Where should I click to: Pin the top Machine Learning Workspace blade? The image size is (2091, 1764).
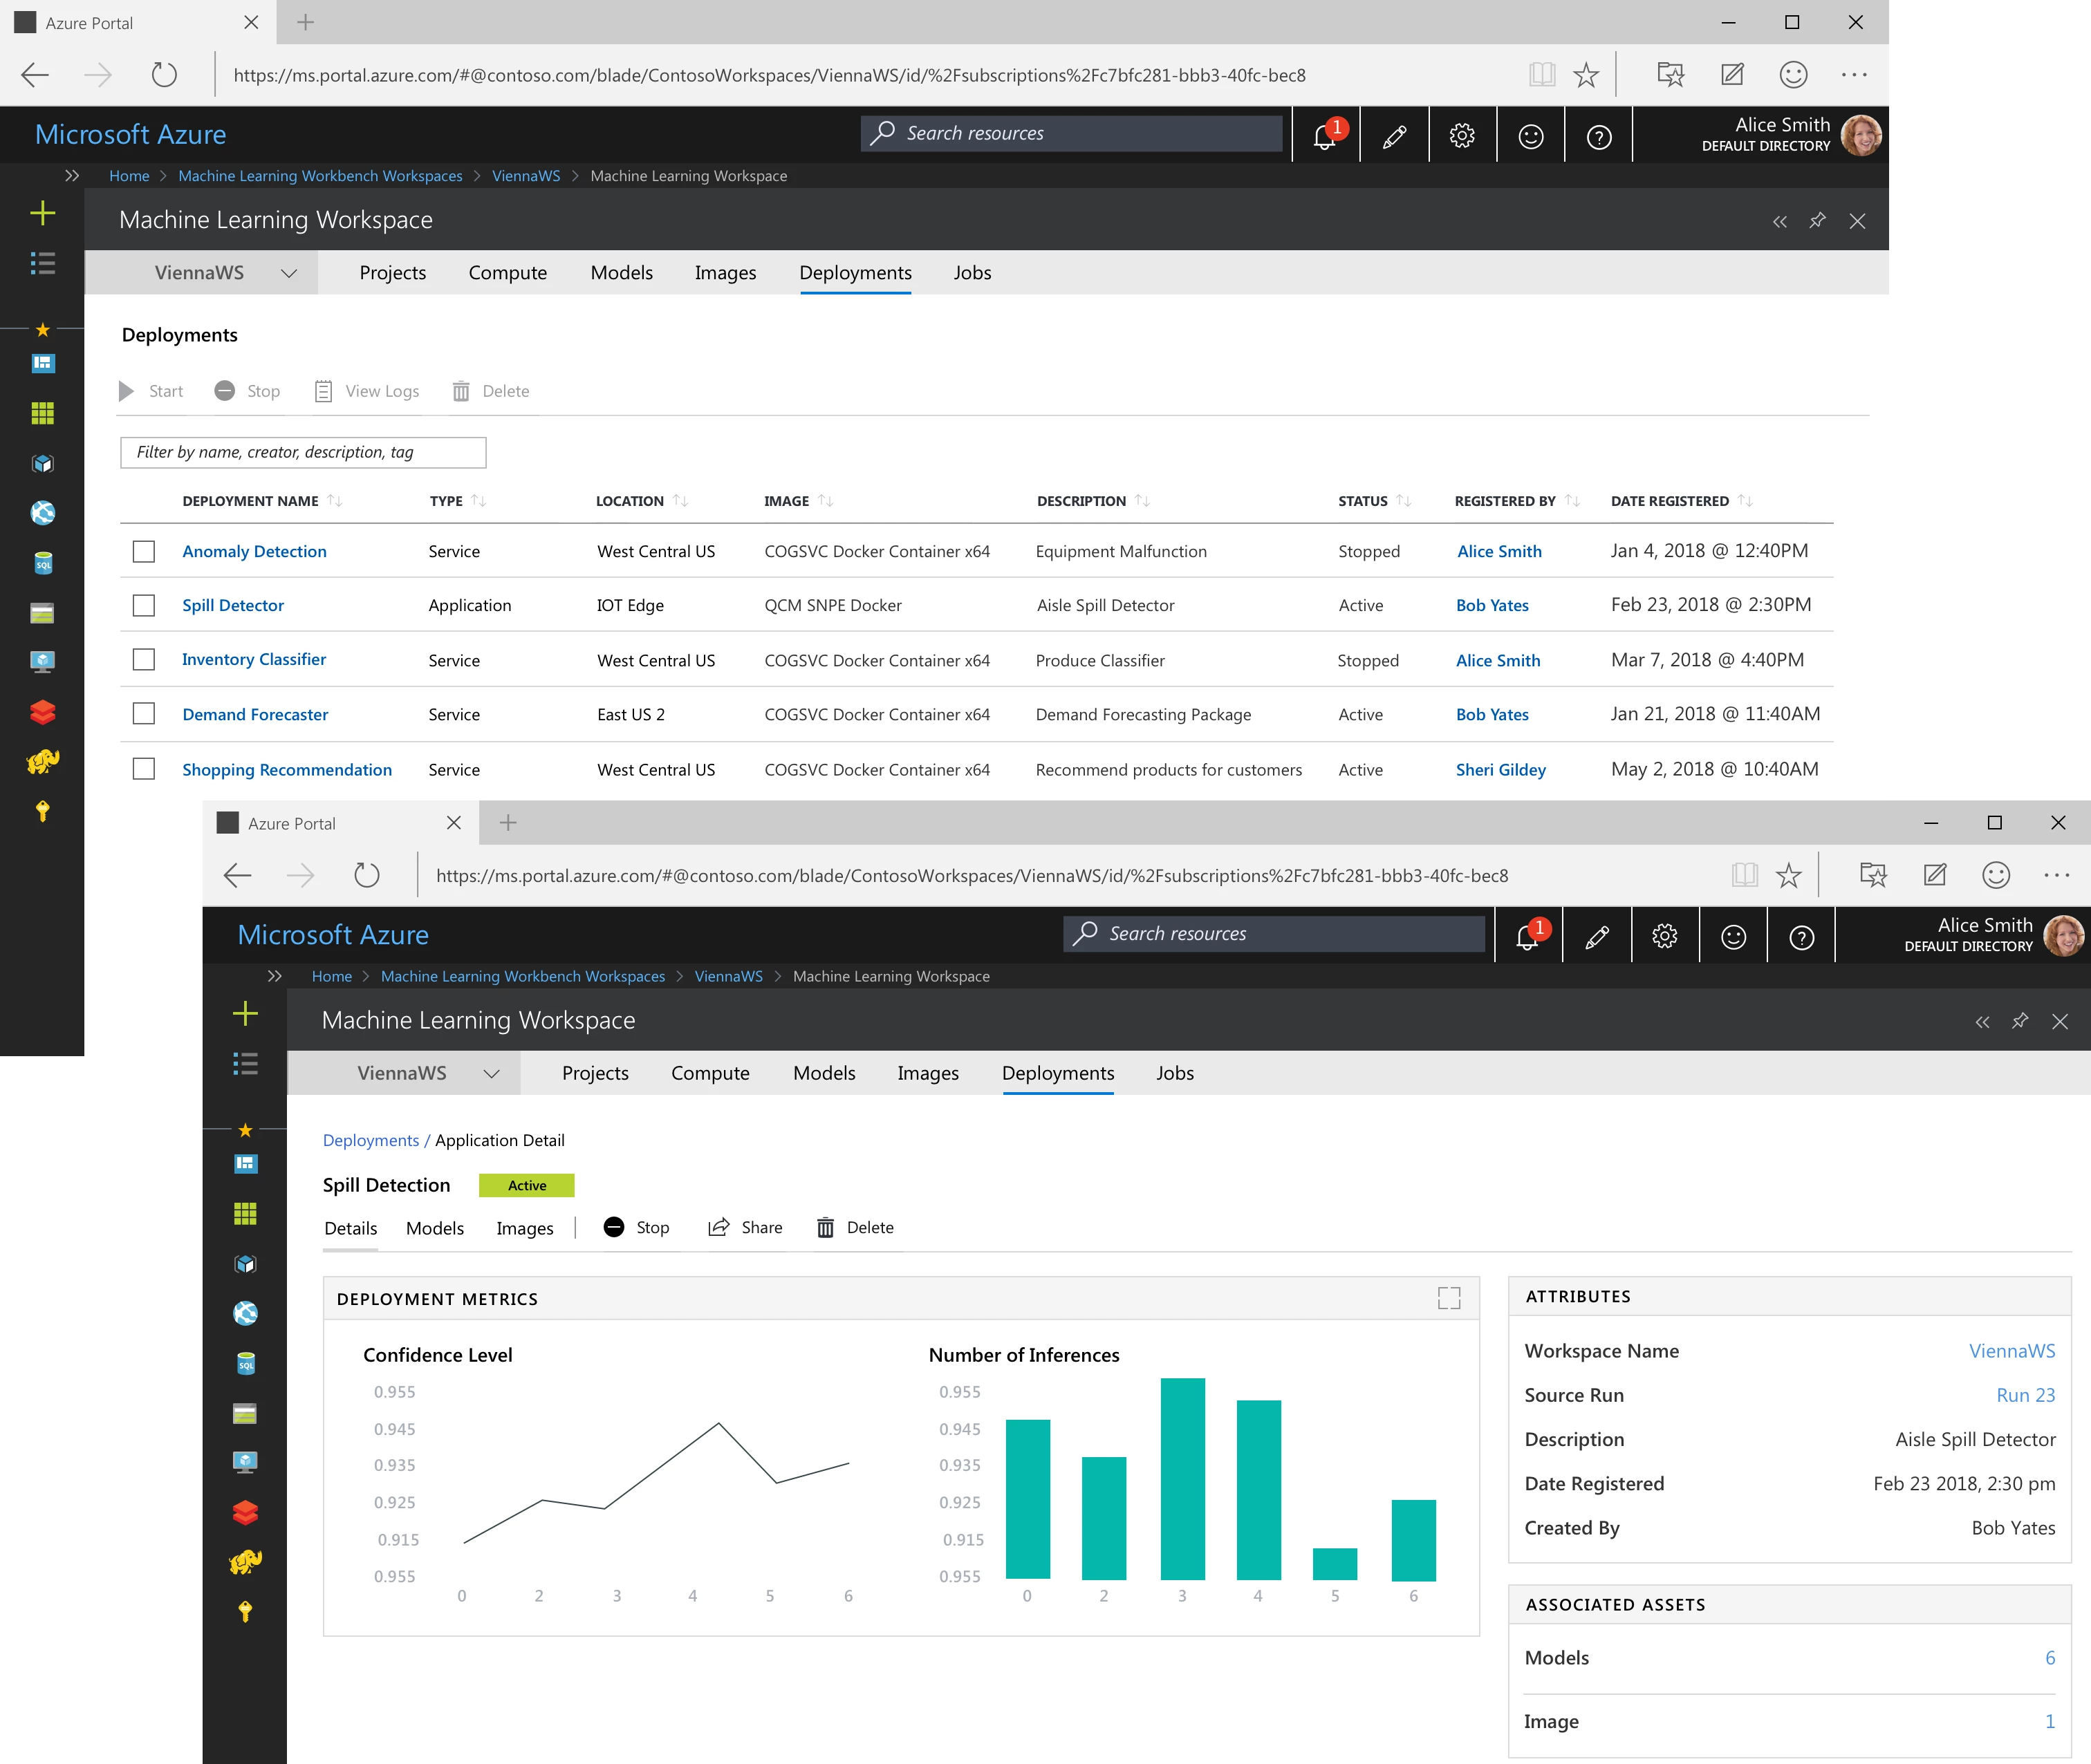1818,220
